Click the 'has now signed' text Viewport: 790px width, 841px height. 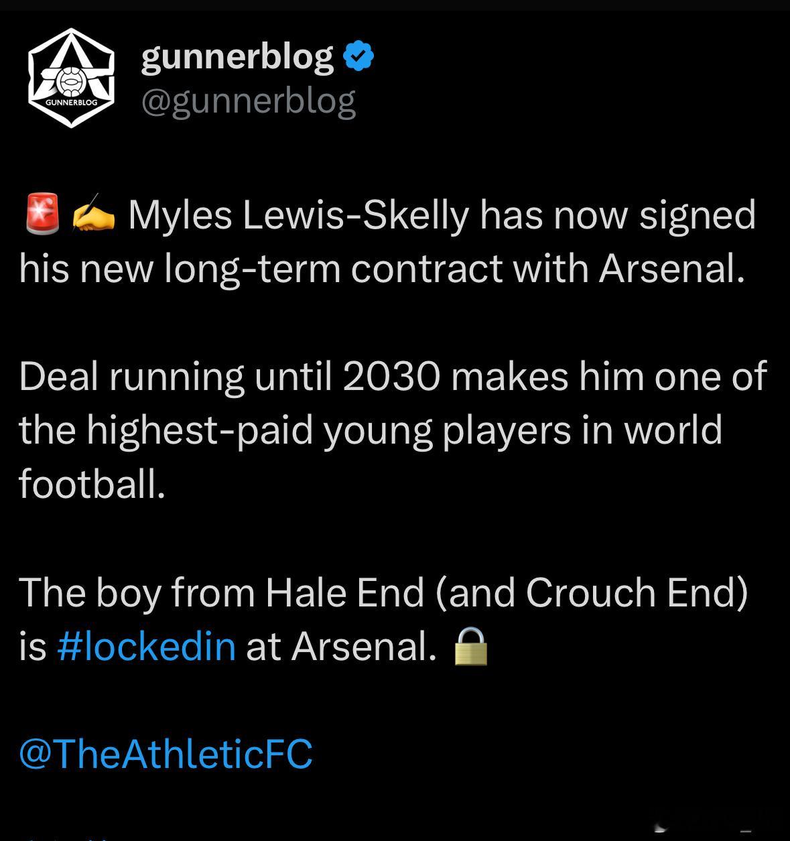(x=617, y=214)
